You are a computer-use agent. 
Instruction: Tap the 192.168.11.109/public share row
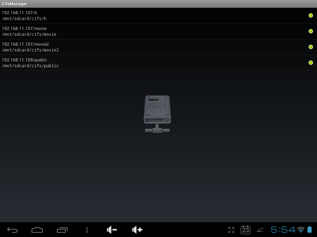click(x=124, y=63)
